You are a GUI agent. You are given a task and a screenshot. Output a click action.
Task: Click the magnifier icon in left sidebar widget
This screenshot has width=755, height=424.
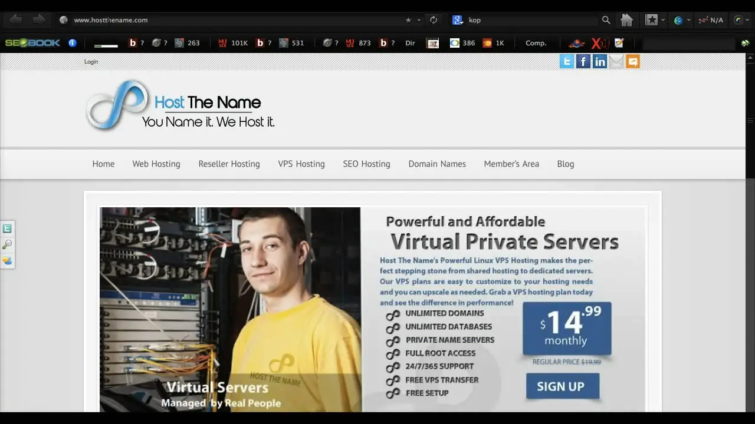point(7,244)
